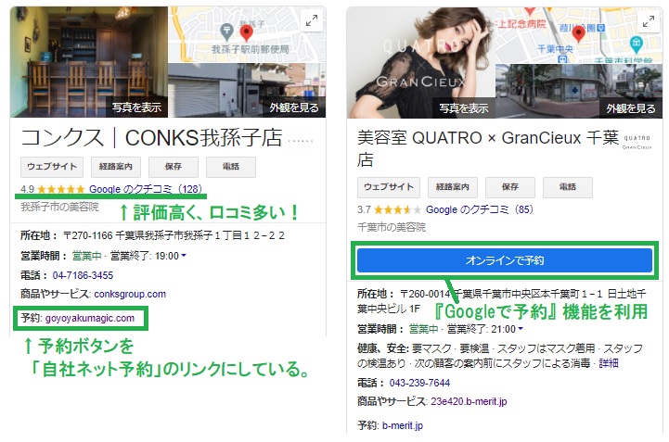Screen dimensions: 669x442
Task: Click the QUATRO address 〒260-0014 text
Action: coord(502,301)
